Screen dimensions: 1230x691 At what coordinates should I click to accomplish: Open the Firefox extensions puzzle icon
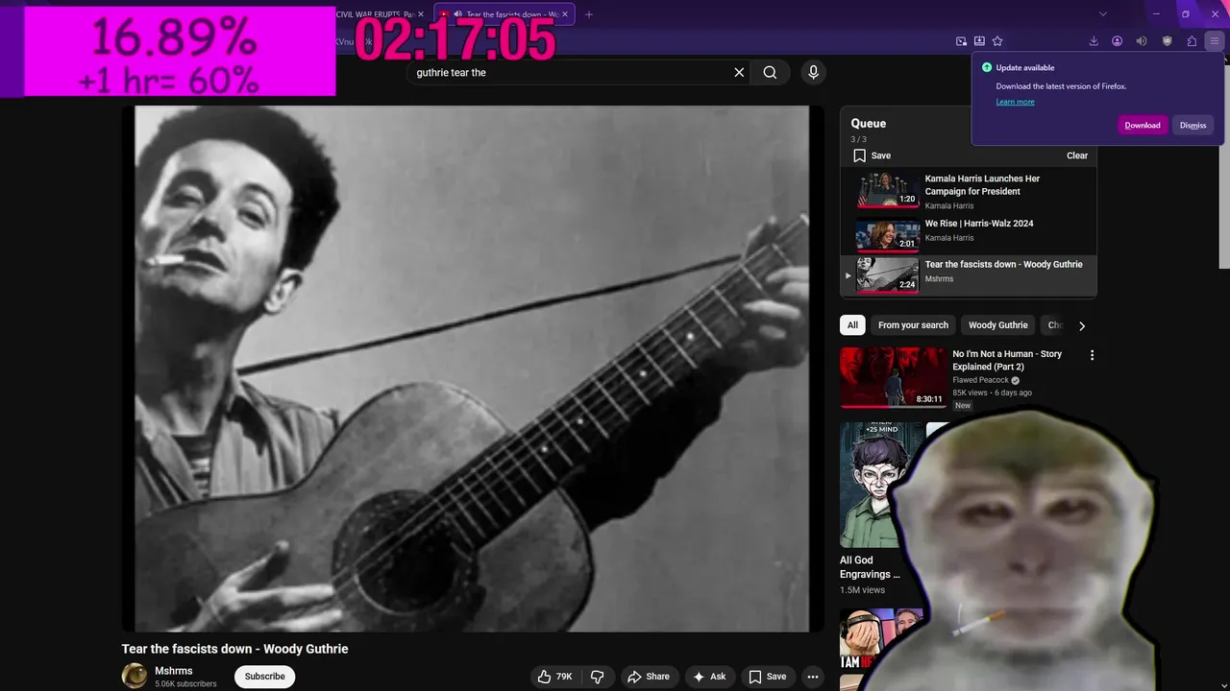coord(1192,41)
